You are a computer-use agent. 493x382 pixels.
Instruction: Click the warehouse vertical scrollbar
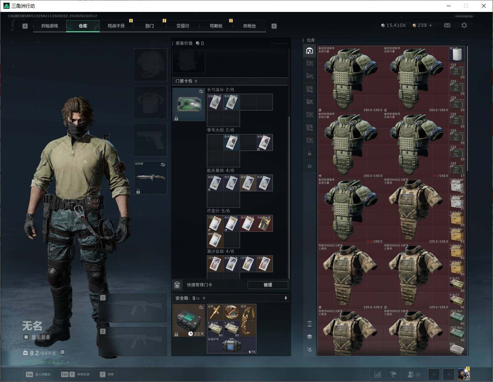point(467,109)
